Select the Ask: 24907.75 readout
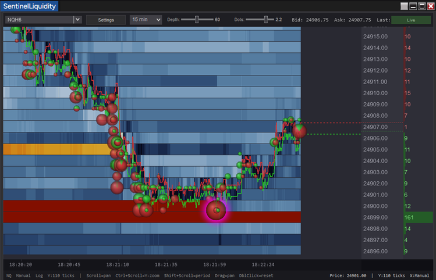Viewport: 436px width, 280px height. [x=352, y=20]
